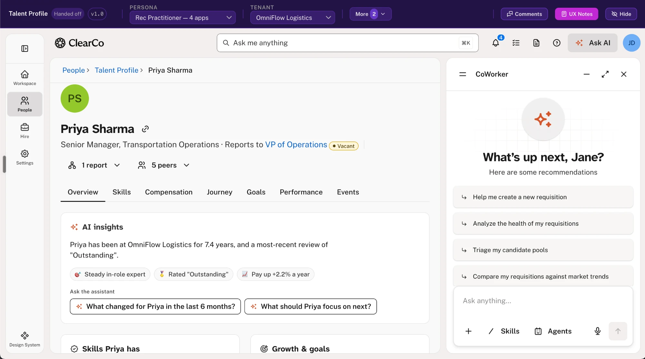Open the Design System icon
Image resolution: width=645 pixels, height=359 pixels.
[25, 339]
